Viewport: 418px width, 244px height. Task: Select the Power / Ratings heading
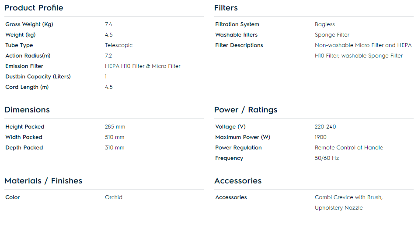coord(246,110)
